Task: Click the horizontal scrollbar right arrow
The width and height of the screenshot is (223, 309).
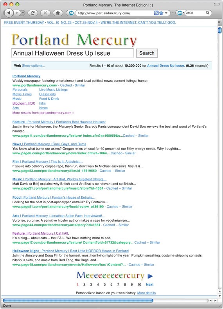Action: click(215, 300)
